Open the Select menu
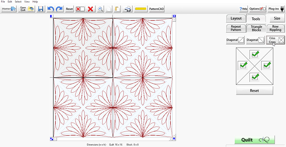 pos(18,2)
